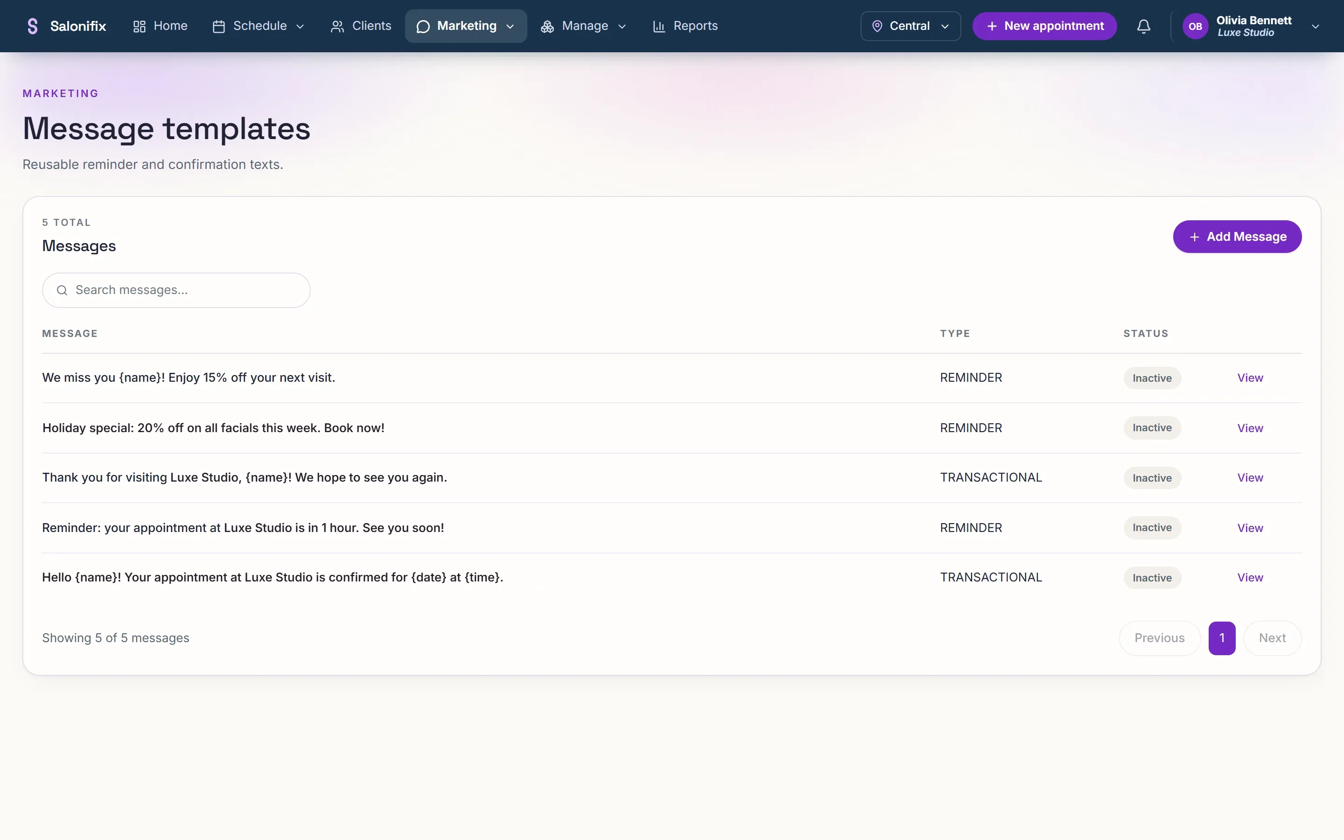Click the Marketing chat bubble icon
This screenshot has height=840, width=1344.
pos(423,26)
